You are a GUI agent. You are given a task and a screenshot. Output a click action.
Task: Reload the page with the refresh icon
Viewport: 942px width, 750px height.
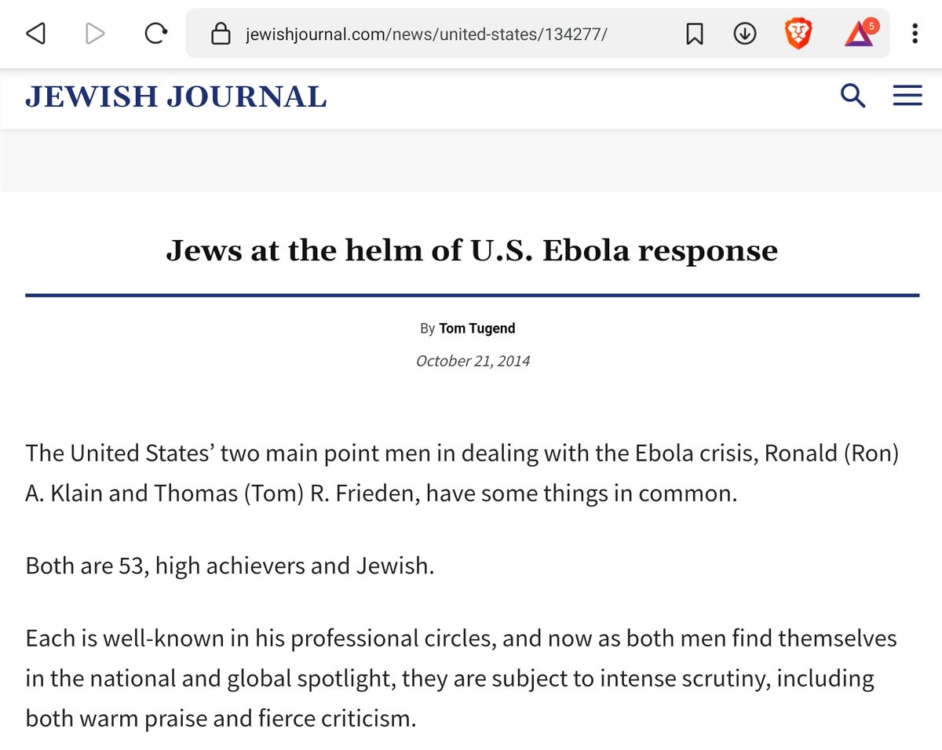tap(156, 33)
